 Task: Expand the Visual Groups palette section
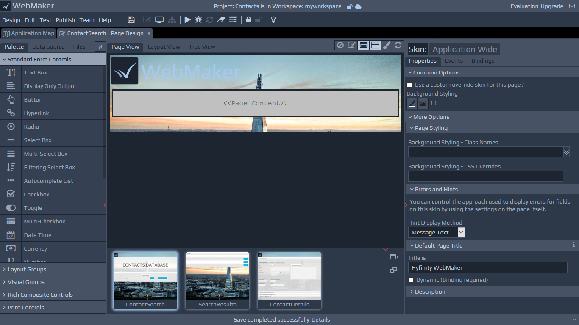coord(53,282)
